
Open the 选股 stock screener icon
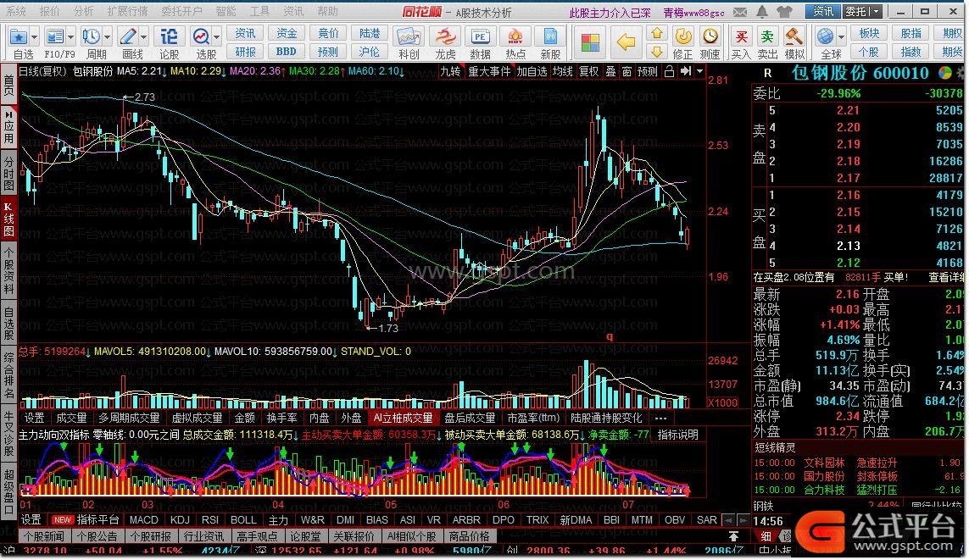click(x=201, y=37)
